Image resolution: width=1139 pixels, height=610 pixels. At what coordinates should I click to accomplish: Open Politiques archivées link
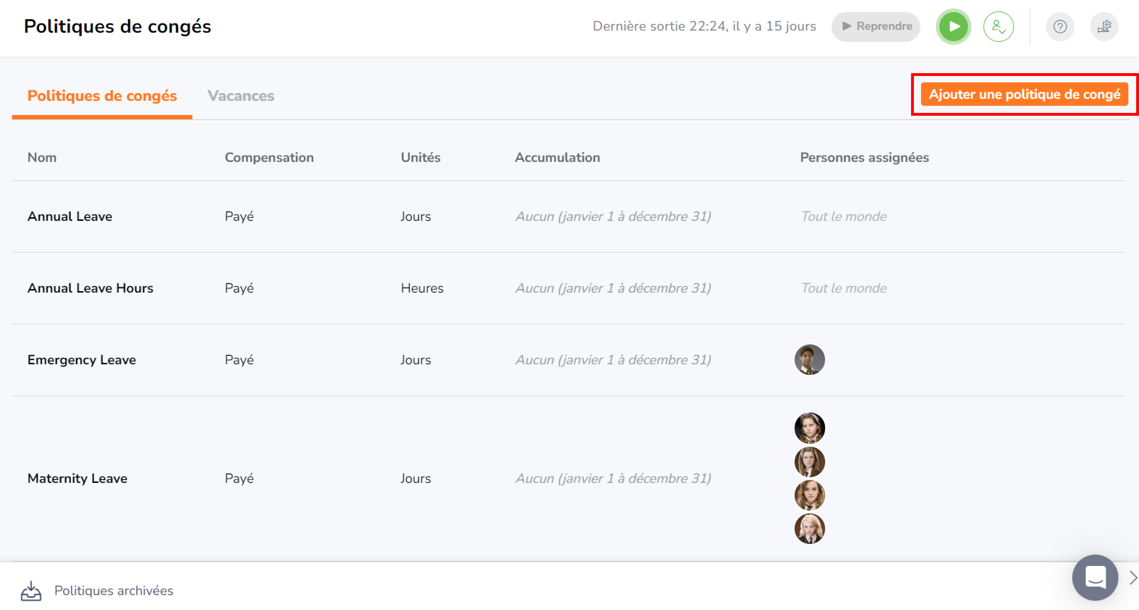click(x=114, y=590)
